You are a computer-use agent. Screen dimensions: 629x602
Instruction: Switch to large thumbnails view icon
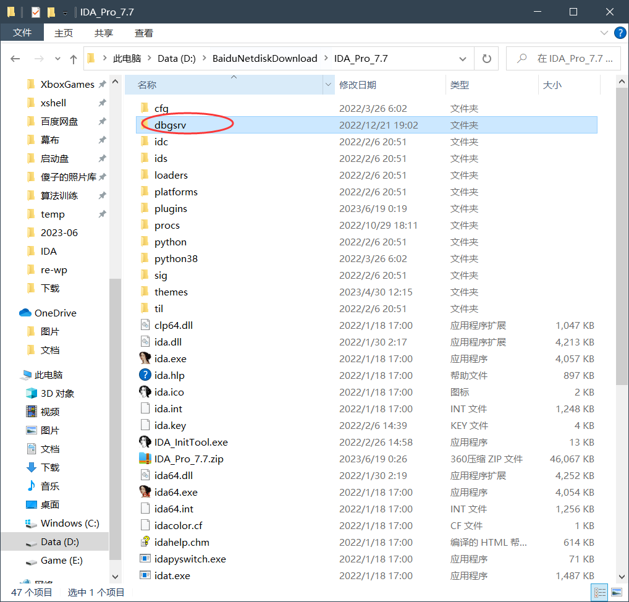[617, 592]
